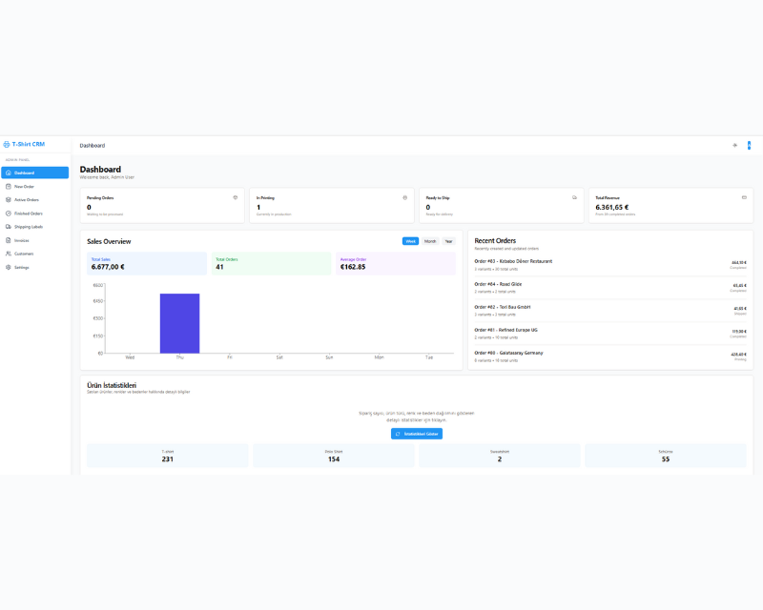
Task: Open the Customers page
Action: 24,254
